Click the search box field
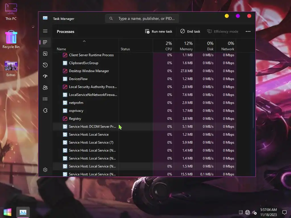The width and height of the screenshot is (291, 218). 142,18
